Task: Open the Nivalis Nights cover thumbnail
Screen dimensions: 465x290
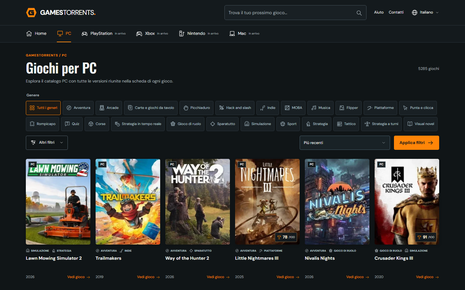Action: tap(337, 202)
